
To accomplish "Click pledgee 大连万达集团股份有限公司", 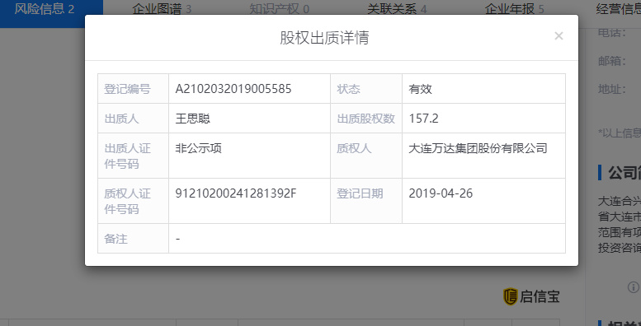I will point(478,148).
